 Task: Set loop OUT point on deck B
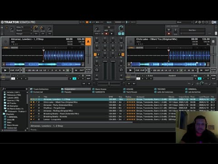pos(207,70)
